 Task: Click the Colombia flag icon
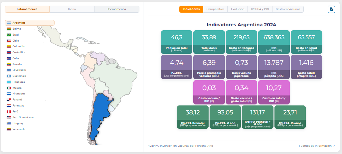click(9, 47)
